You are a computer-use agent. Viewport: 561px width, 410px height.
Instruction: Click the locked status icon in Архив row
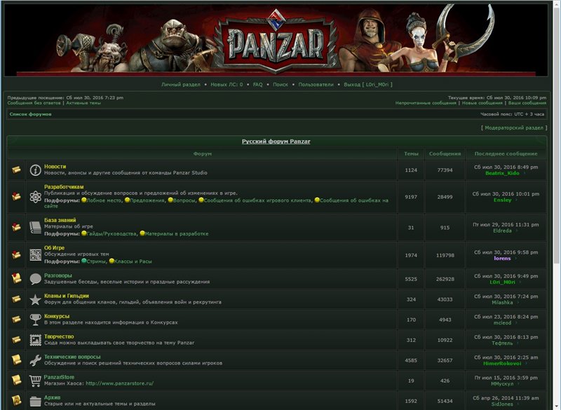pyautogui.click(x=16, y=400)
